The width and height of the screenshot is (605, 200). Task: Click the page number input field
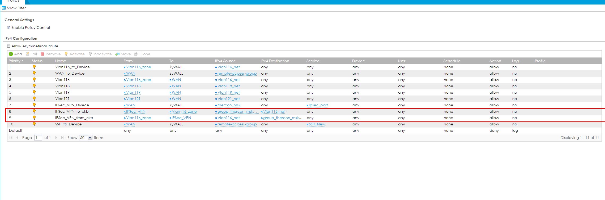(x=38, y=138)
